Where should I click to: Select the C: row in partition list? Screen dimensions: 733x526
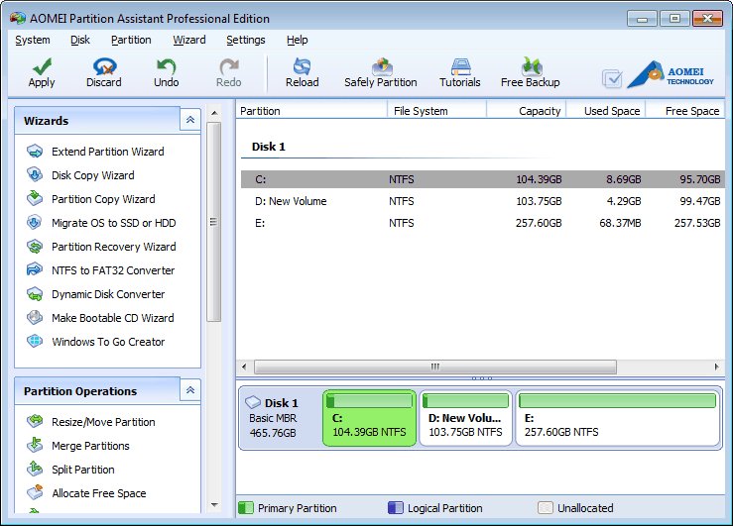click(483, 179)
